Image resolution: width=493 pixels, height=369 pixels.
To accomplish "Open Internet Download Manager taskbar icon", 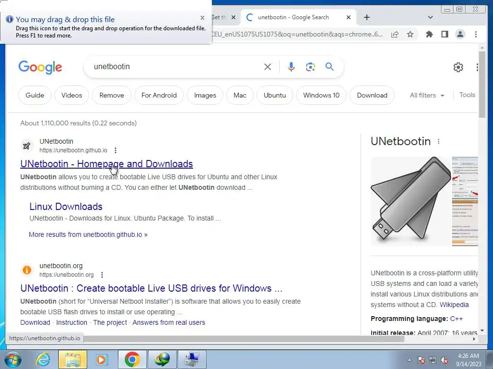I will click(162, 359).
